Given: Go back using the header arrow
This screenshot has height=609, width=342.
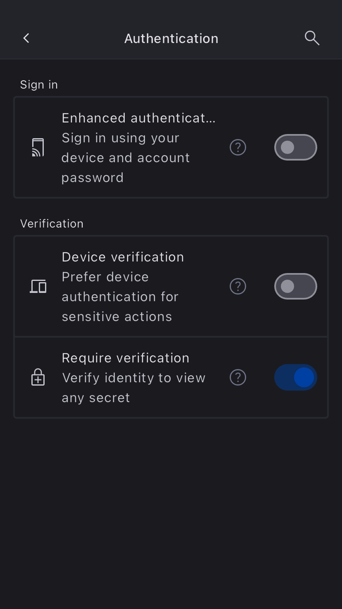Looking at the screenshot, I should pos(26,38).
